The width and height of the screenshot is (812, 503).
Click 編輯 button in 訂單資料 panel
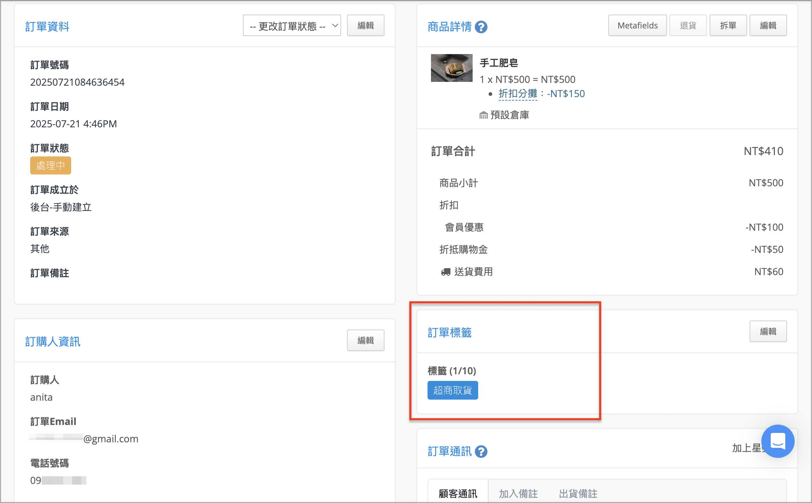pos(365,26)
